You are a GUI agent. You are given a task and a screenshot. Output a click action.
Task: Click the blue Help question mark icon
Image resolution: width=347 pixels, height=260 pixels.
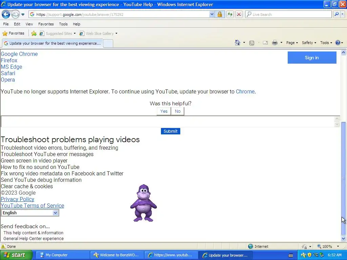338,43
